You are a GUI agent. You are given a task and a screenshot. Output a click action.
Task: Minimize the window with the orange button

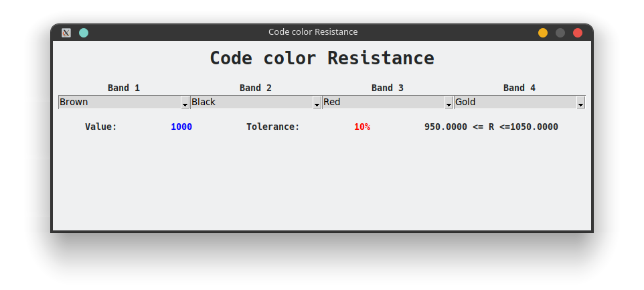(543, 33)
